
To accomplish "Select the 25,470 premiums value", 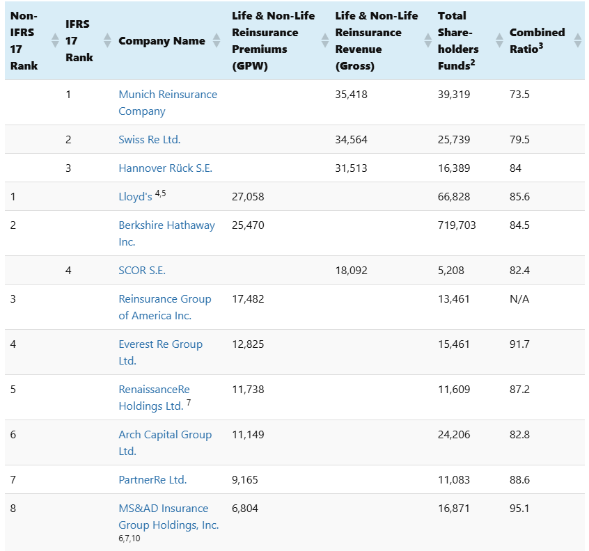I will click(248, 225).
